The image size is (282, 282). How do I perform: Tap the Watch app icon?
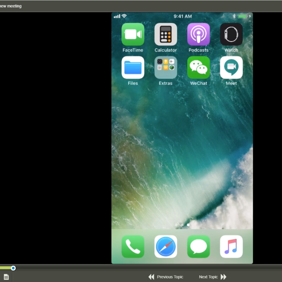[x=231, y=34]
